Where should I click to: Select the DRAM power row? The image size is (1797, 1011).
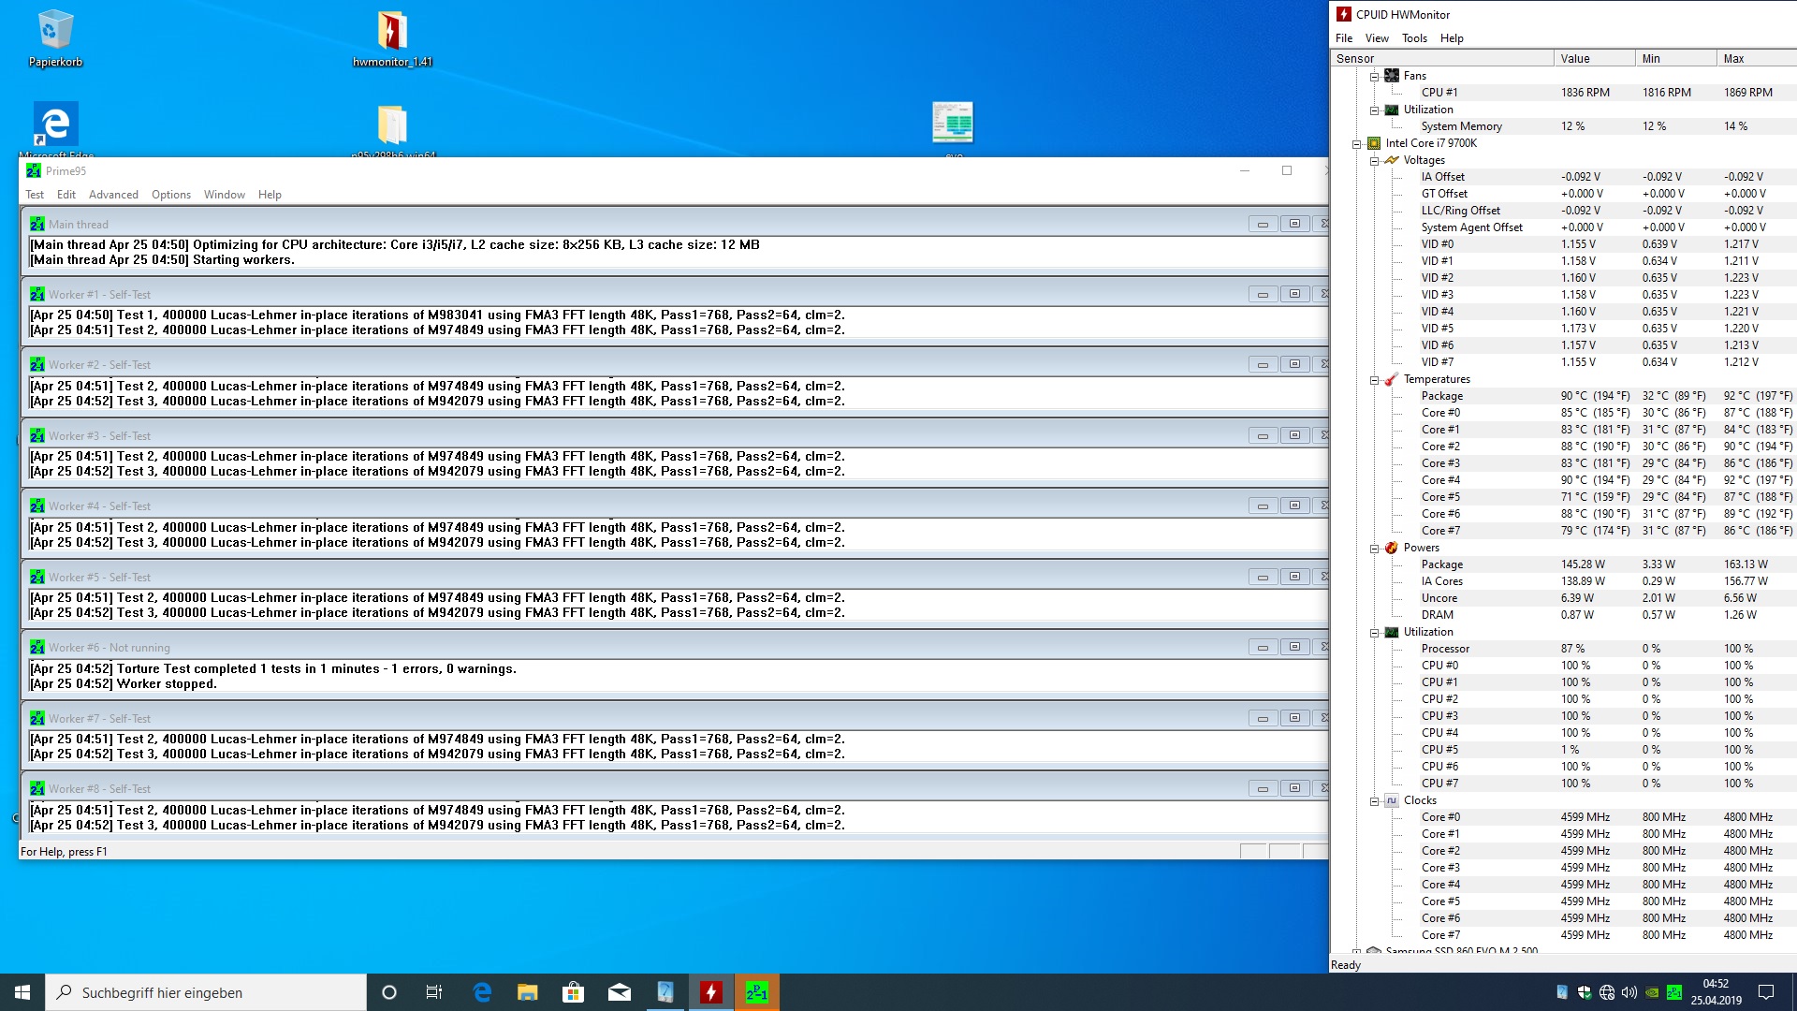pyautogui.click(x=1563, y=615)
